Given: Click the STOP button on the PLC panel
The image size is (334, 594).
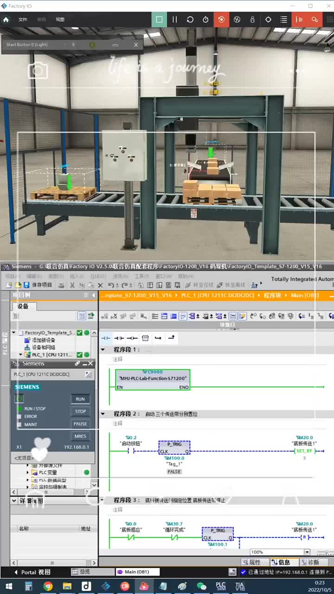Looking at the screenshot, I should coord(80,411).
